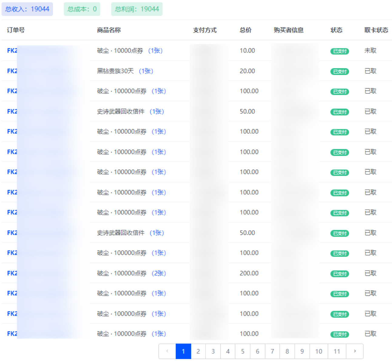
Task: Click 已支付 status tag in first row
Action: [x=340, y=51]
